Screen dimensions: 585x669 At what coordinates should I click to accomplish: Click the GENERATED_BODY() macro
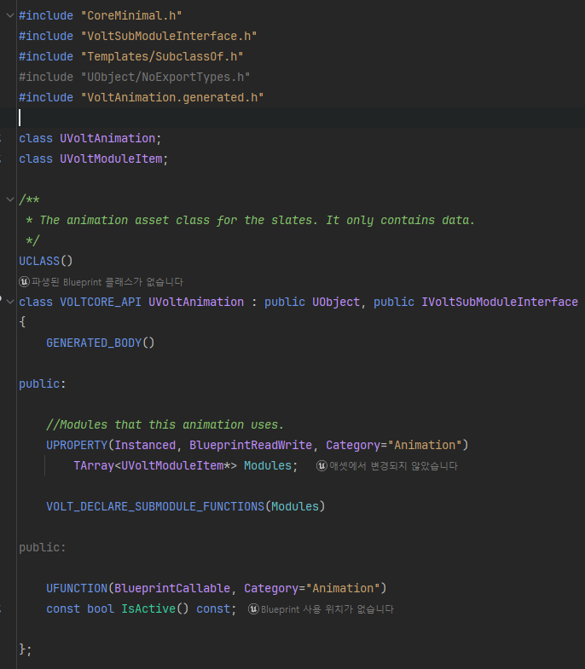[101, 343]
